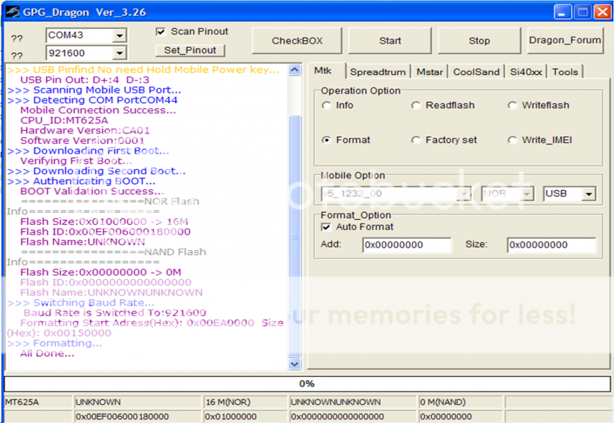Switch to the Spreadtrum tab

(x=378, y=72)
